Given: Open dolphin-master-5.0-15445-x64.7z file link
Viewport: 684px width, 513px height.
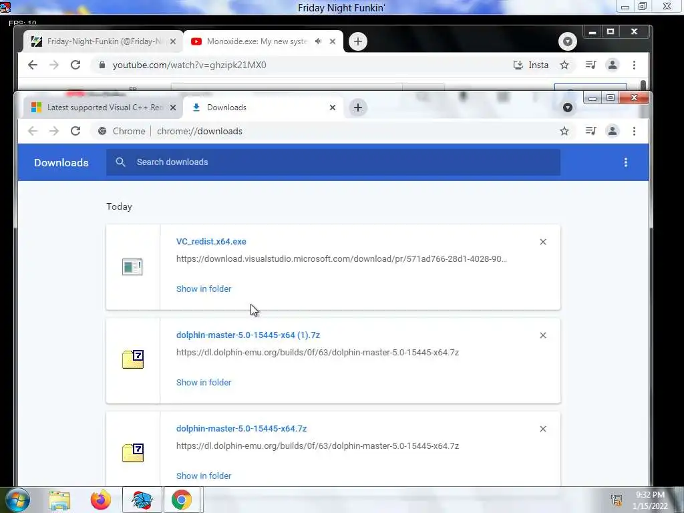Looking at the screenshot, I should click(x=241, y=429).
